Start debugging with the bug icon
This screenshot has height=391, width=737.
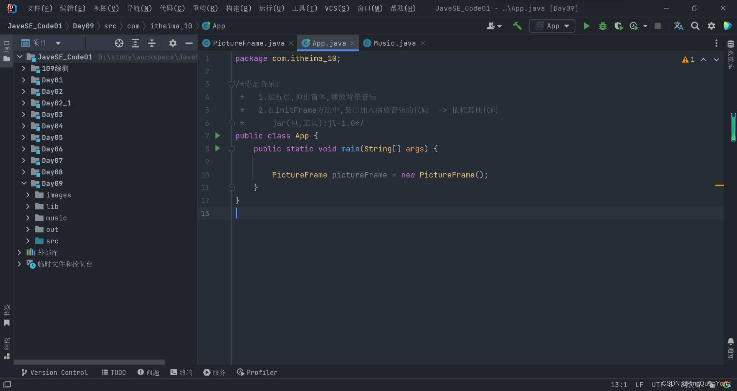pos(603,26)
